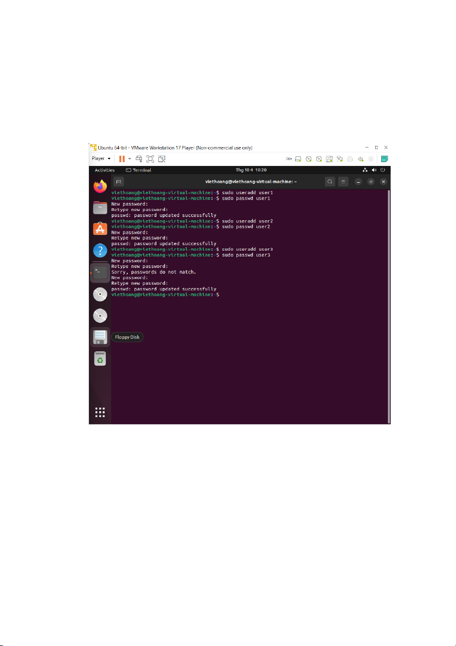The image size is (456, 646).
Task: Open Files from the Ubuntu dock
Action: 100,208
